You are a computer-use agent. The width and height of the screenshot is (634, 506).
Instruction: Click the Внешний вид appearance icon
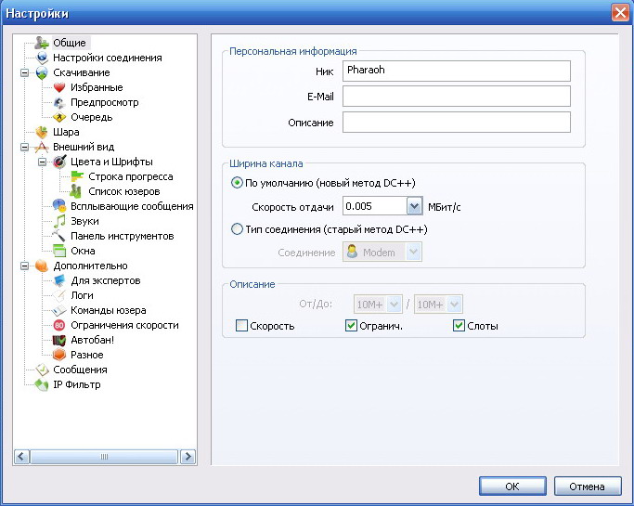pos(42,147)
